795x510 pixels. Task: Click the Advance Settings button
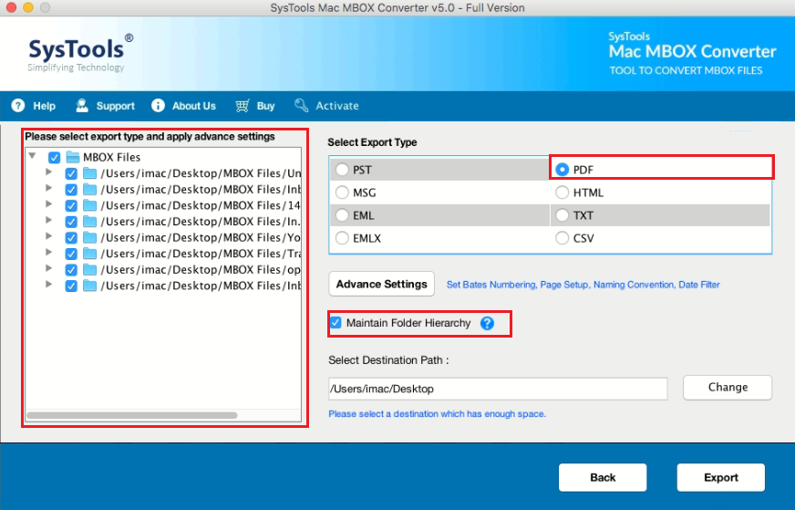[x=382, y=284]
